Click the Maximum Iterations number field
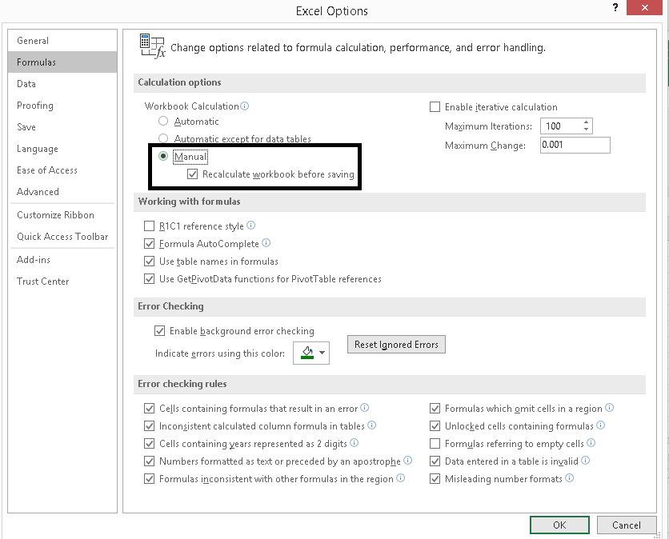 point(562,126)
